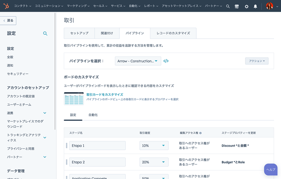
Task: Click the Etapa 2 stage name field
Action: pyautogui.click(x=97, y=162)
